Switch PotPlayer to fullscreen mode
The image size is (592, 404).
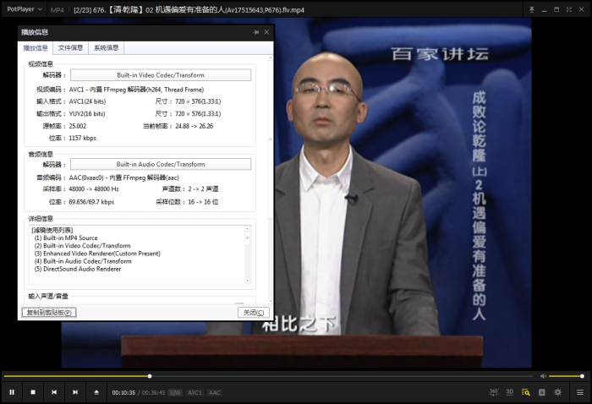[569, 10]
